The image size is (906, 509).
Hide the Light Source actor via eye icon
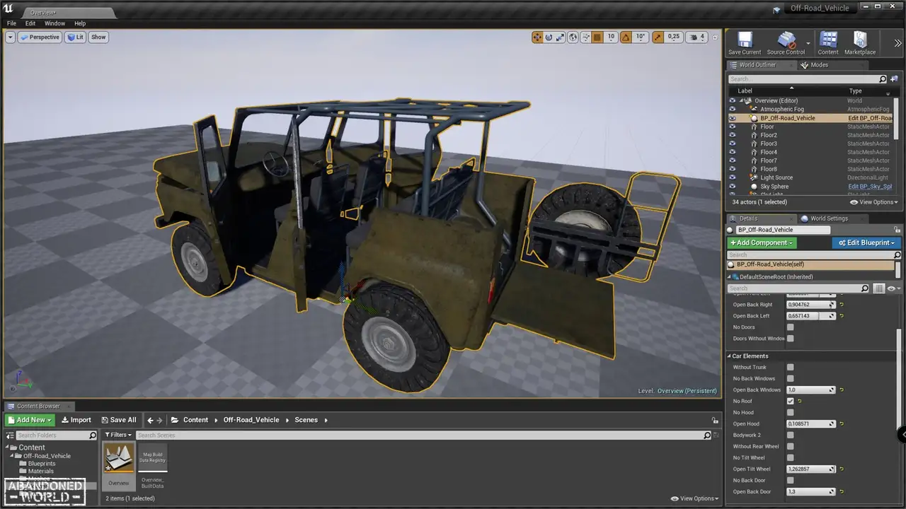pos(733,177)
